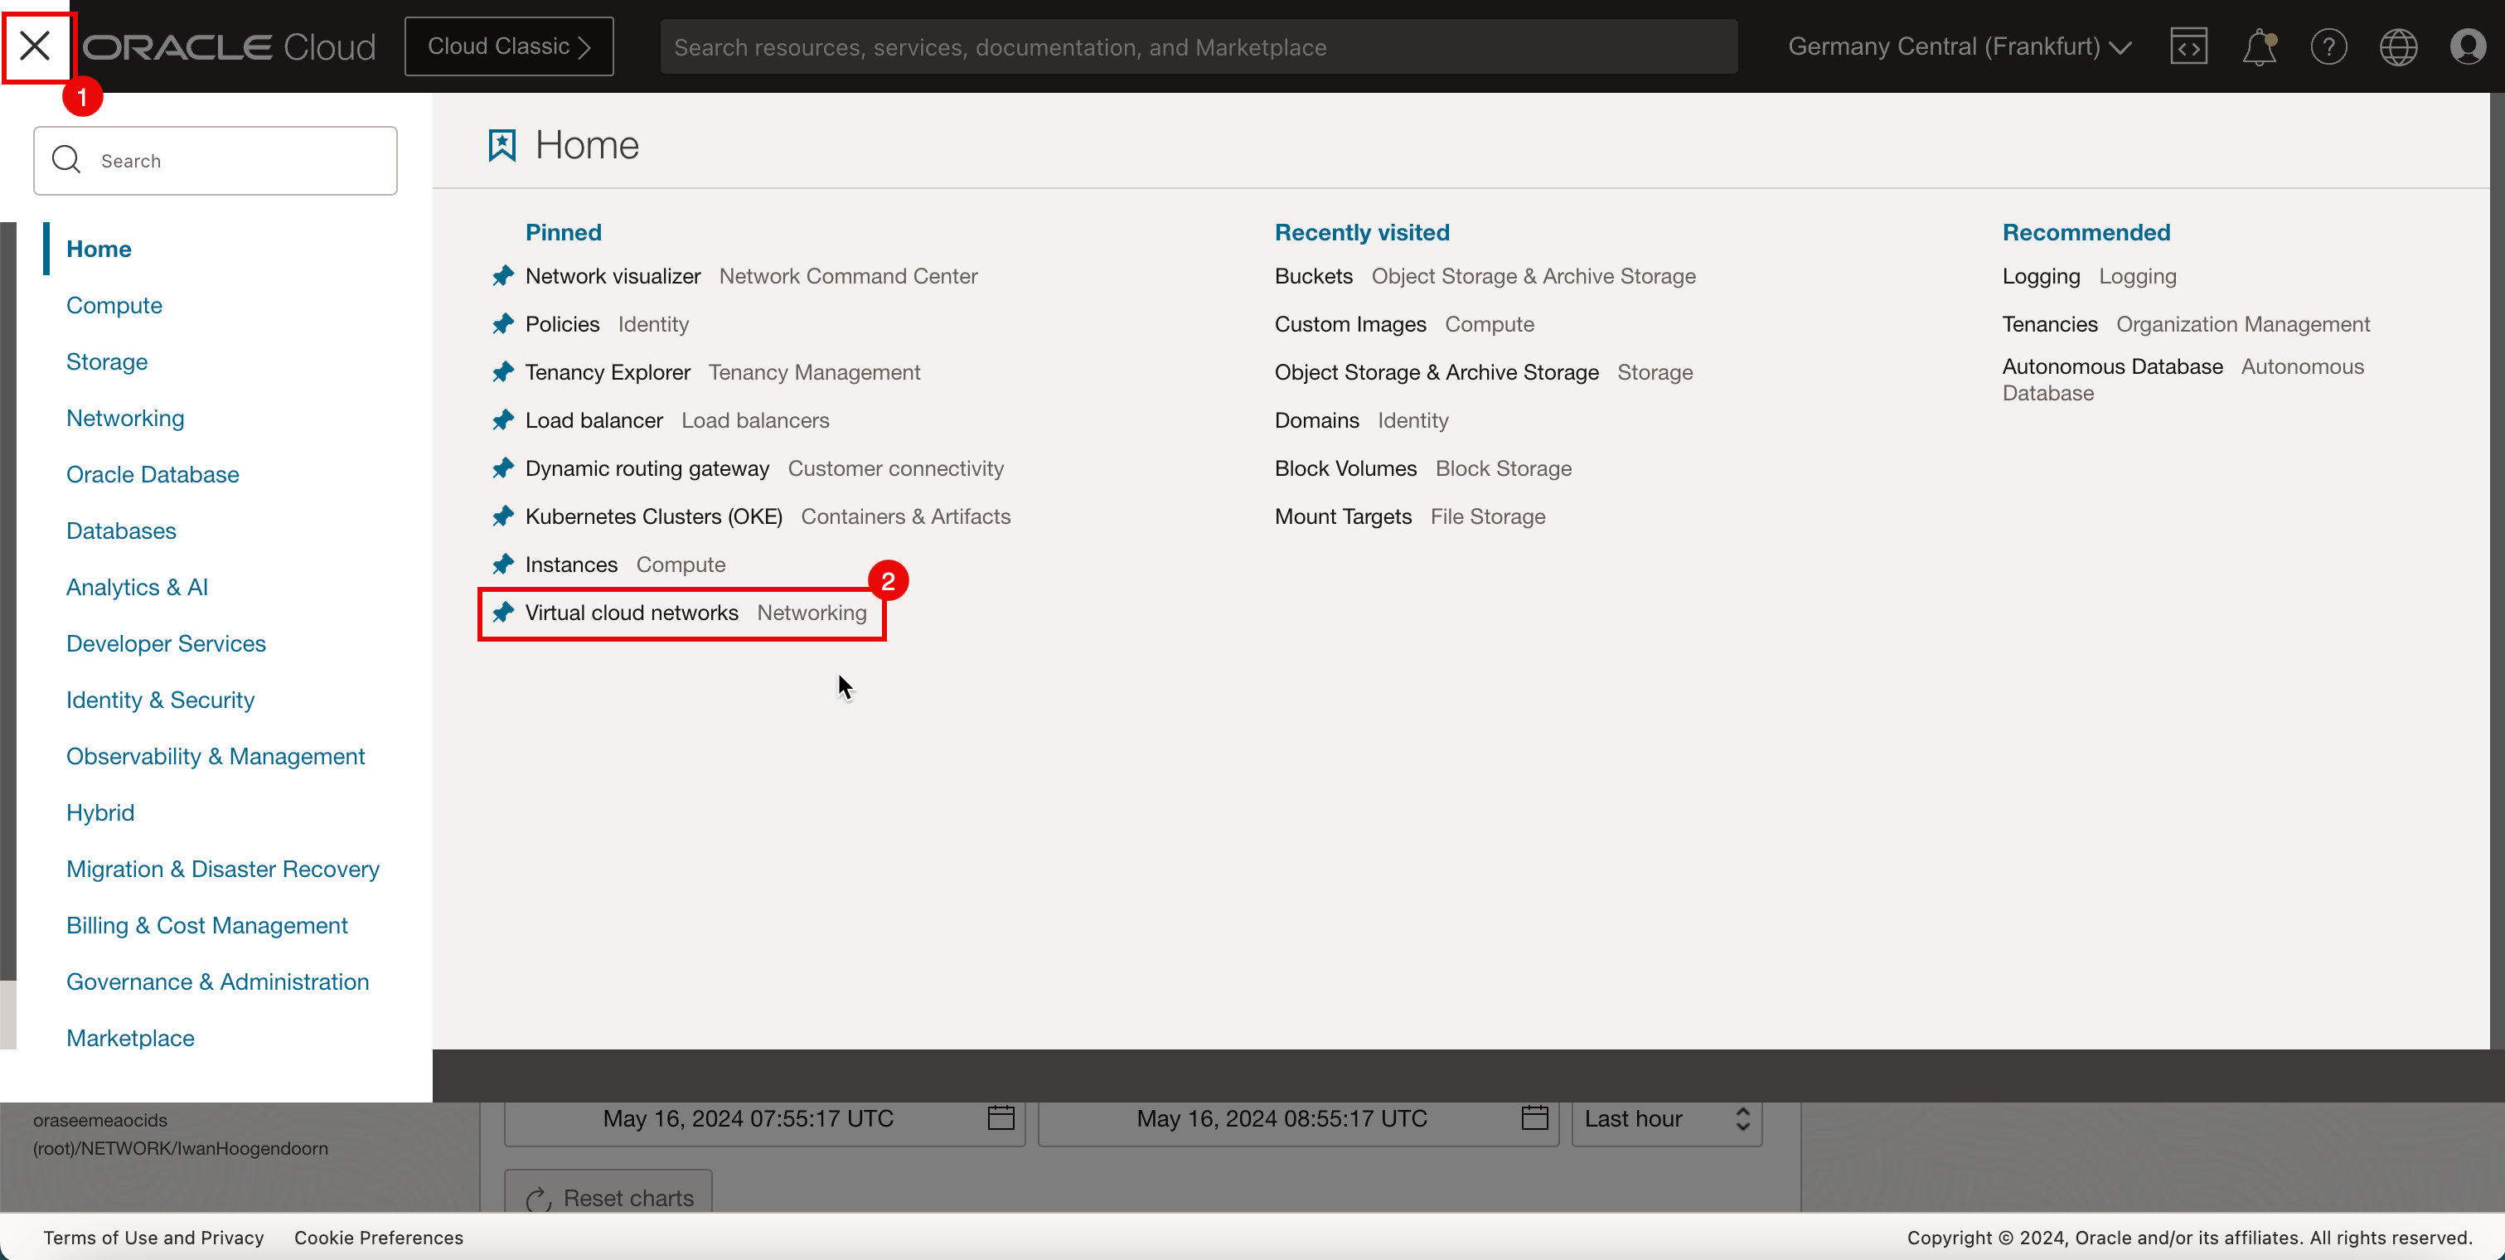Click the Instances pinned icon

point(503,565)
